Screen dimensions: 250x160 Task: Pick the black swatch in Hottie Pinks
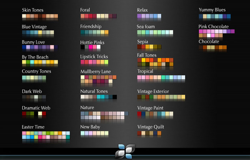click(82, 47)
